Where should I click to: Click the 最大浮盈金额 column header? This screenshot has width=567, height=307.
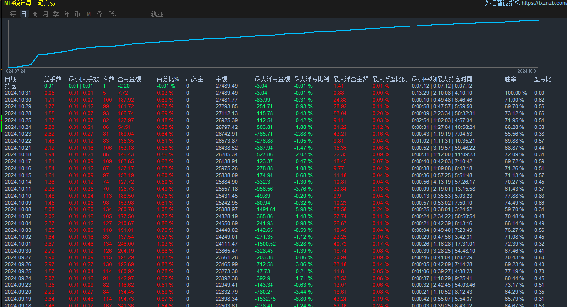(x=351, y=79)
